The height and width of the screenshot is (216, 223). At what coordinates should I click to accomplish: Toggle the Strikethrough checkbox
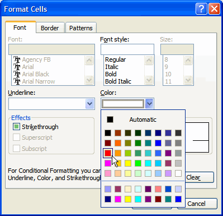coord(16,127)
